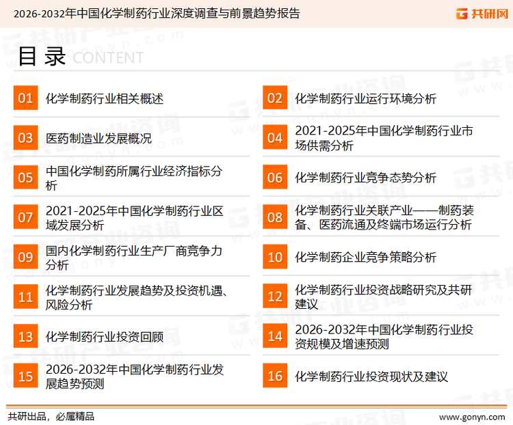Click the 04 chapter number square
The image size is (513, 425).
click(x=275, y=138)
